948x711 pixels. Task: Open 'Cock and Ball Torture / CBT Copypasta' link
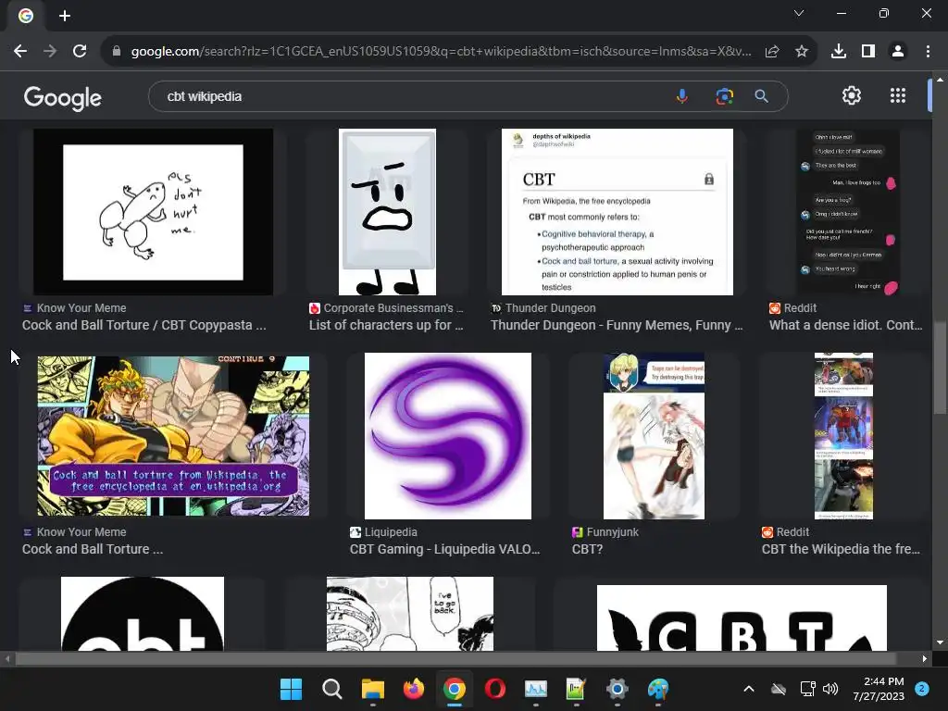coord(143,325)
